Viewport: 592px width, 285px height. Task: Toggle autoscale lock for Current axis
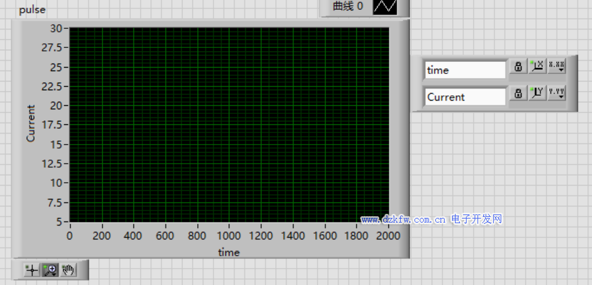coord(518,93)
